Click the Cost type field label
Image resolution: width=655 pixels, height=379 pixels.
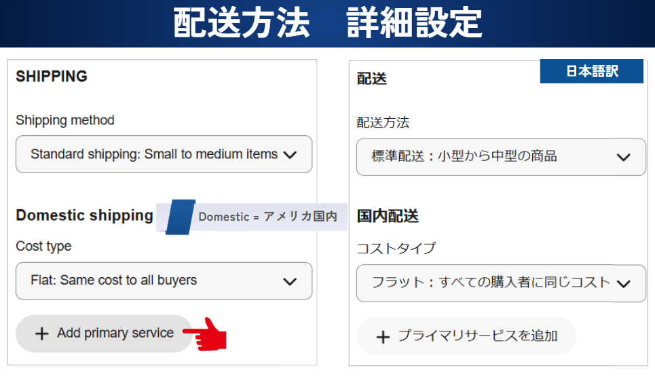tap(43, 246)
